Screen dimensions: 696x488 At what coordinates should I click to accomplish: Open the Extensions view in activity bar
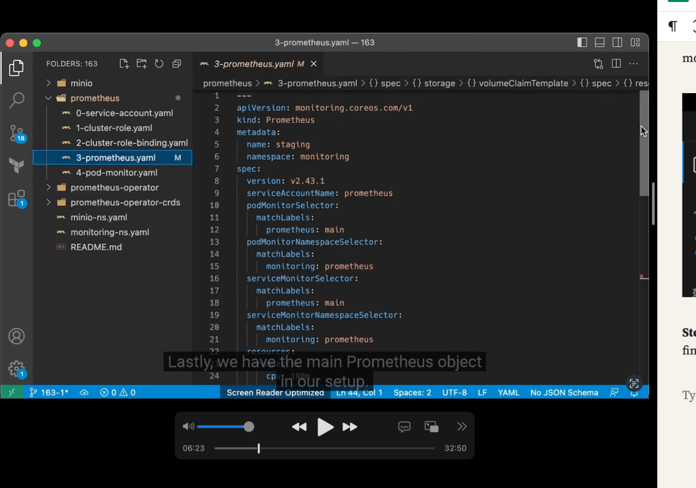[x=16, y=198]
